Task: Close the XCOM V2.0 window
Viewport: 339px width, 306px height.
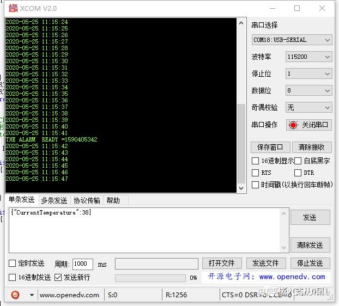Action: [x=322, y=8]
